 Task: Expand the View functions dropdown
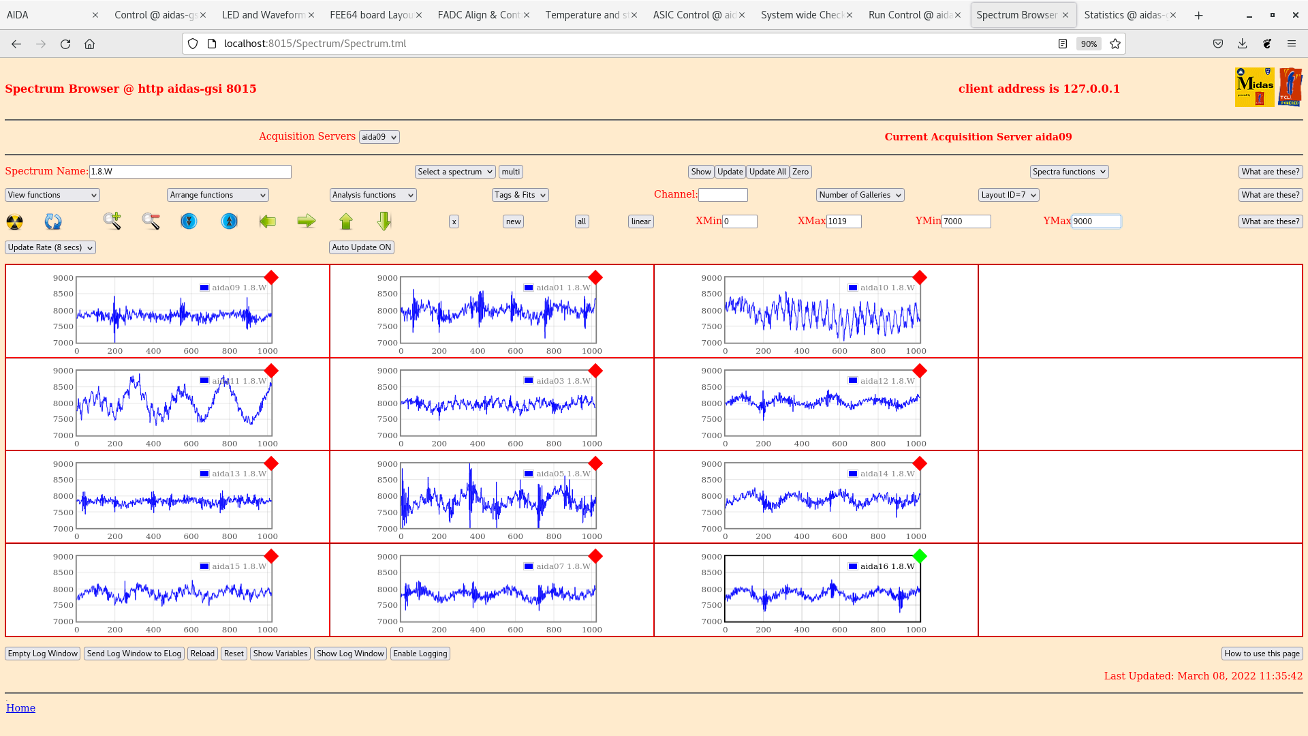coord(52,195)
